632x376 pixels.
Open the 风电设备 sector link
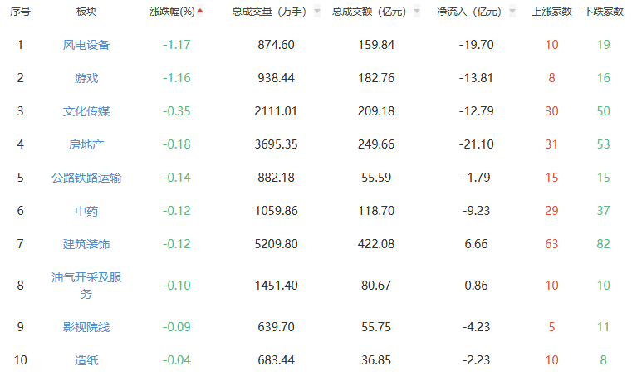[x=86, y=44]
